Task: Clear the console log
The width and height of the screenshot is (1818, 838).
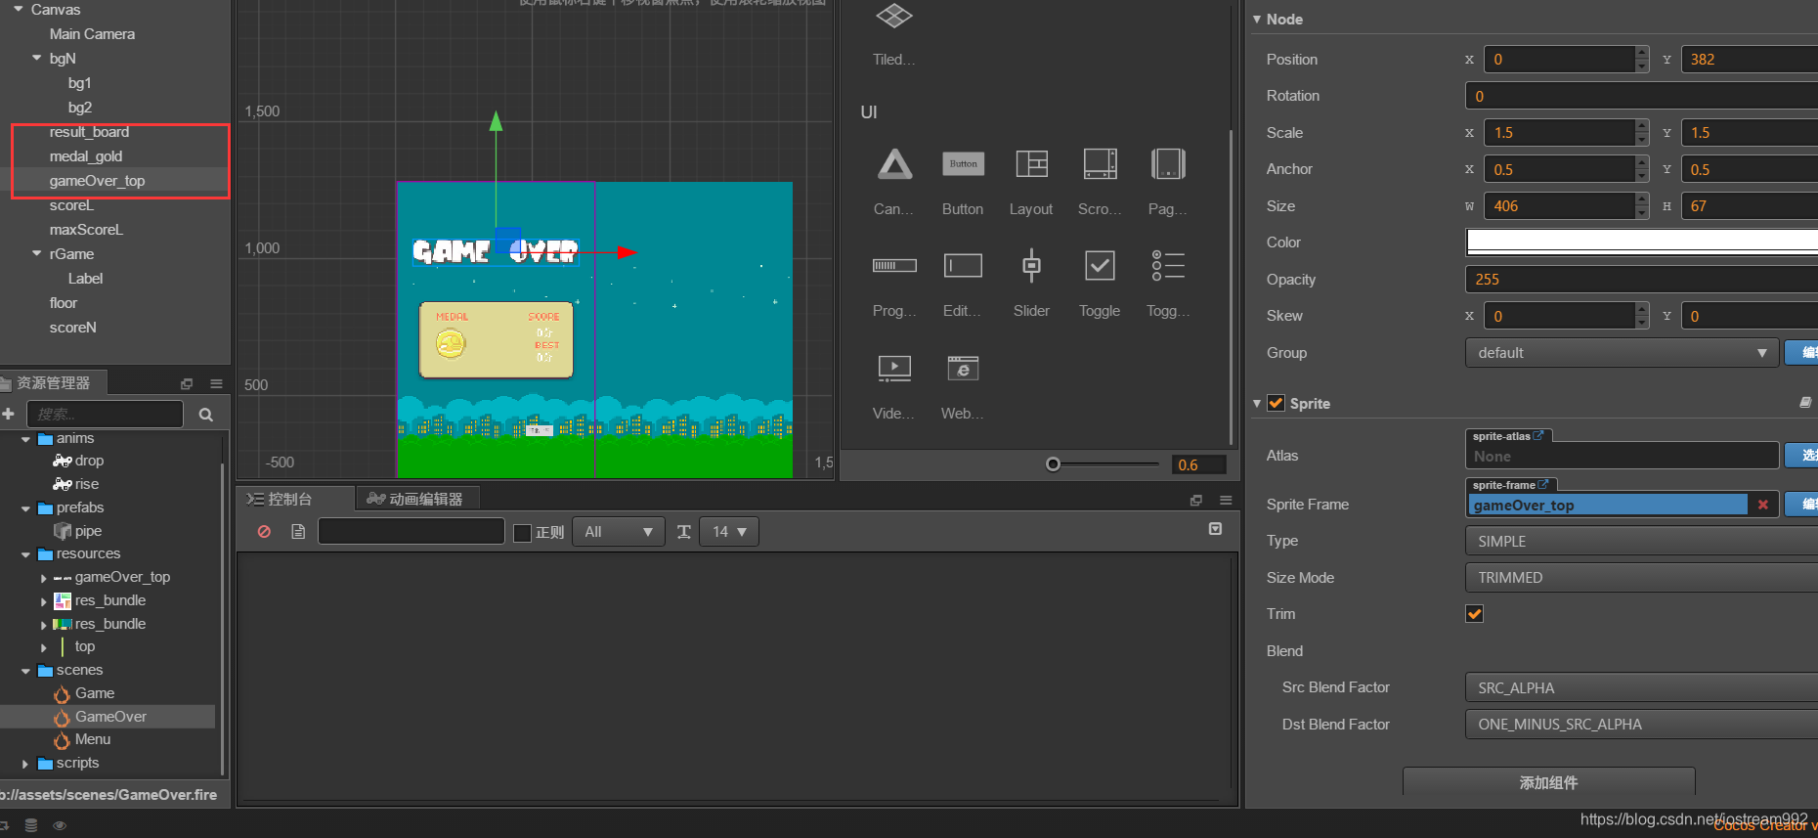Action: [x=264, y=532]
